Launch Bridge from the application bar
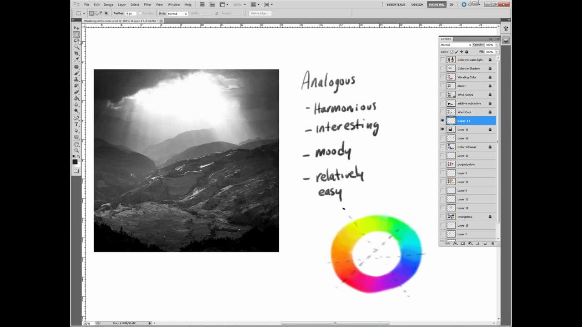This screenshot has height=327, width=582. coord(202,5)
